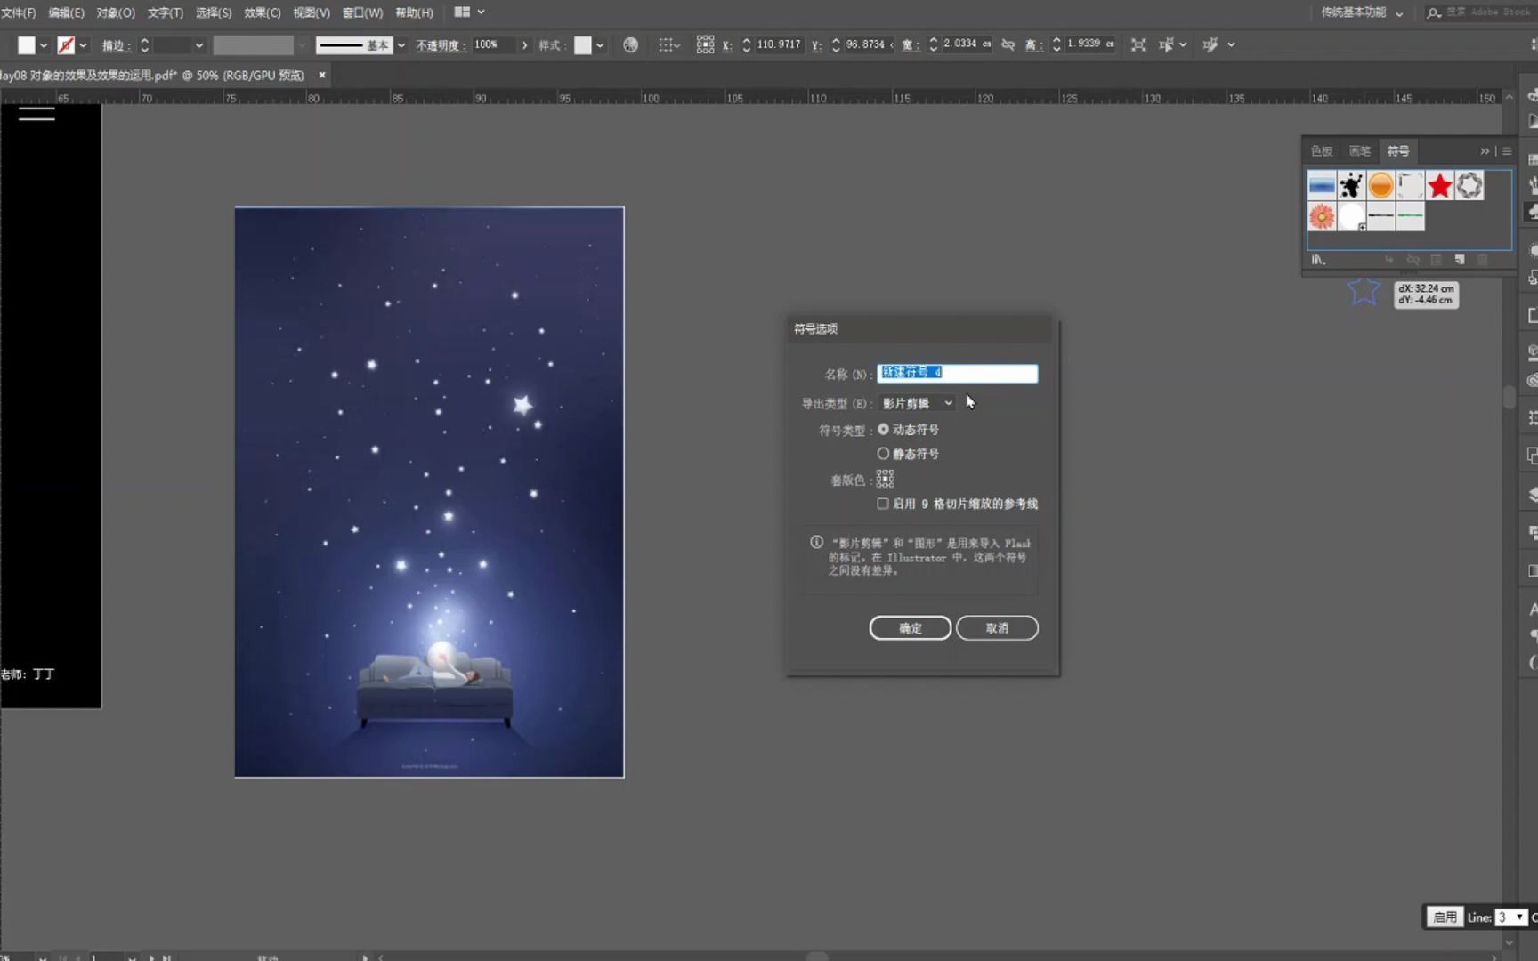This screenshot has width=1538, height=961.
Task: Enable 9-slice scaling guides checkbox
Action: 883,504
